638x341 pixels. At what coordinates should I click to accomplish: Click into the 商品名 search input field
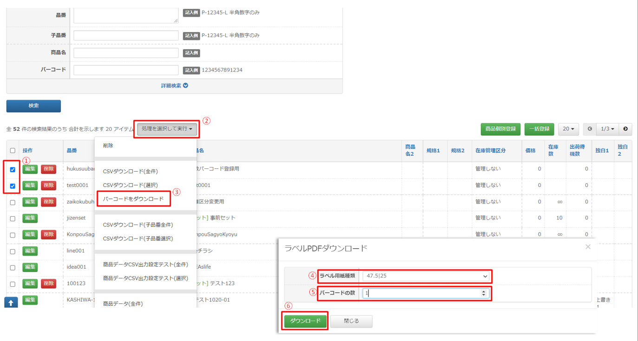coord(126,53)
